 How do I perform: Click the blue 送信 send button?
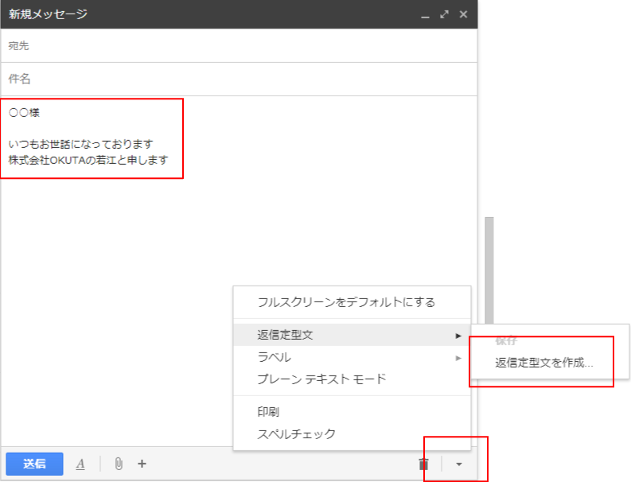(x=34, y=464)
